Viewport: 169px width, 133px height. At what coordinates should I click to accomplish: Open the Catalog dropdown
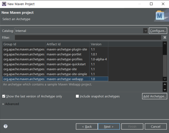coord(146,31)
